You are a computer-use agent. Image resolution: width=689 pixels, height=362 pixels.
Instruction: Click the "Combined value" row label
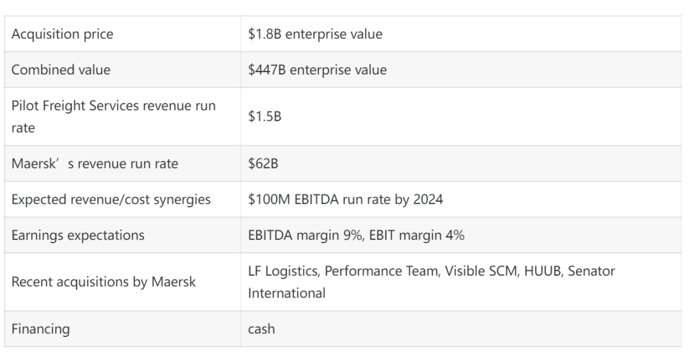click(61, 70)
